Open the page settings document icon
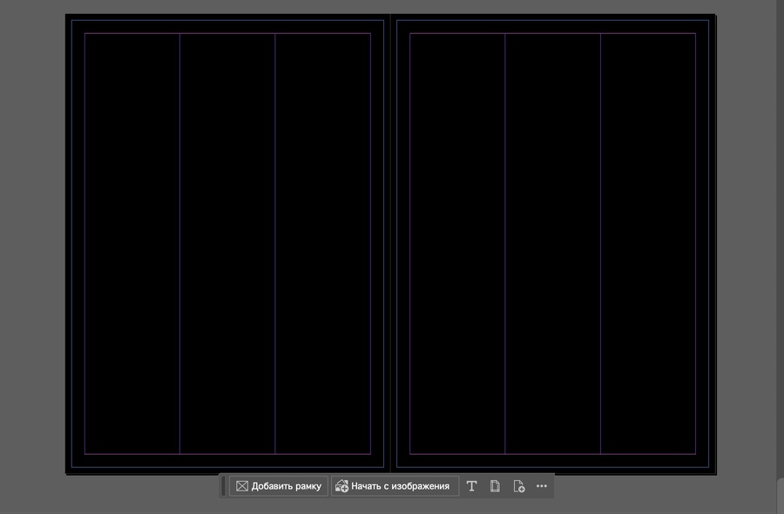784x514 pixels. click(495, 486)
